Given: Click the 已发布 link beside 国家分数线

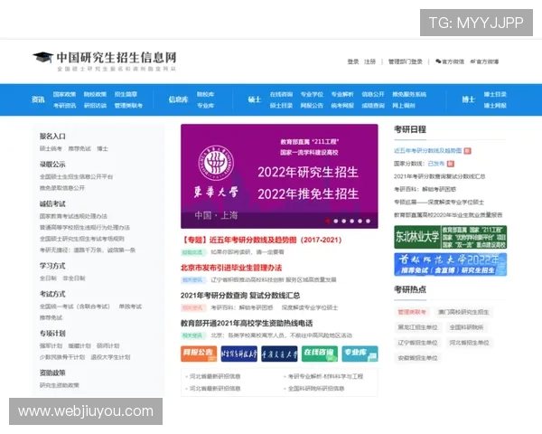Looking at the screenshot, I should point(436,164).
